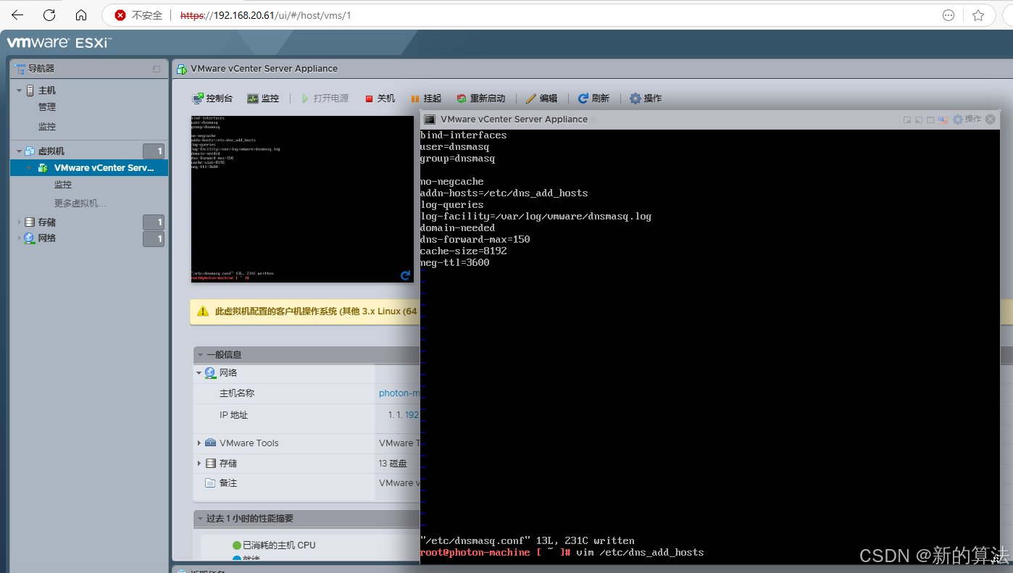Select 虚拟机 in the navigator

tap(51, 151)
